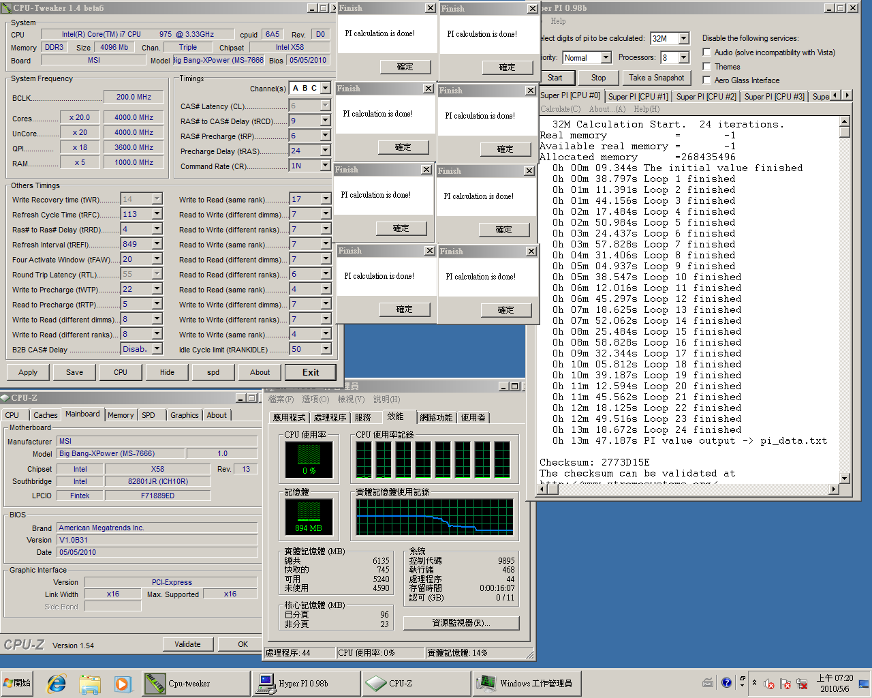Open the pi digits 32M dropdown

point(684,38)
